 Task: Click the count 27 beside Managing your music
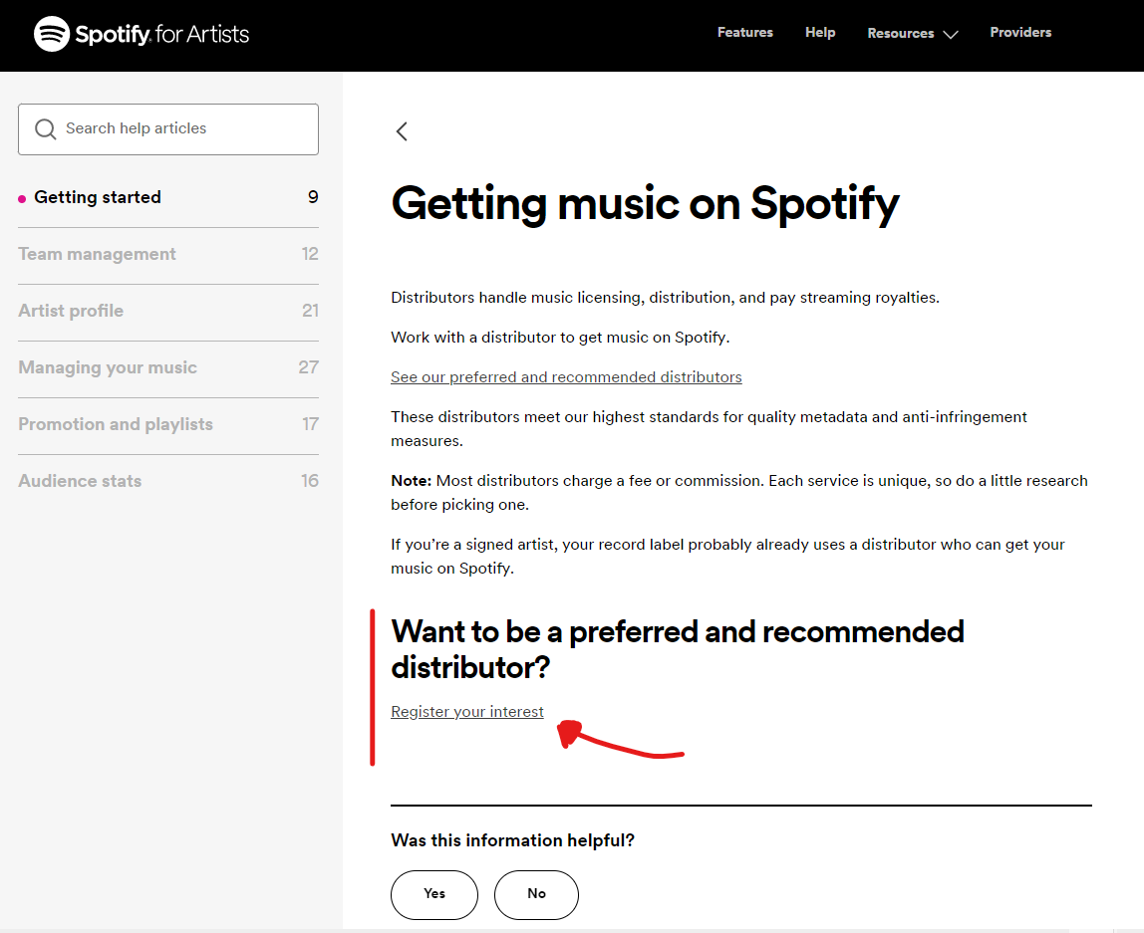click(x=309, y=367)
